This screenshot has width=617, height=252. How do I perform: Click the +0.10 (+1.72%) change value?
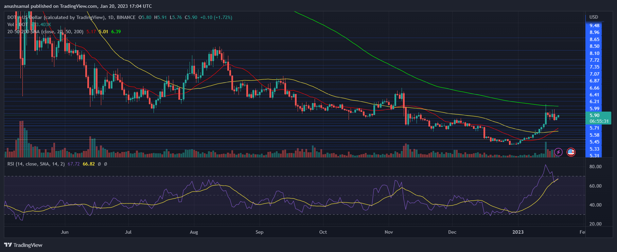click(x=216, y=17)
